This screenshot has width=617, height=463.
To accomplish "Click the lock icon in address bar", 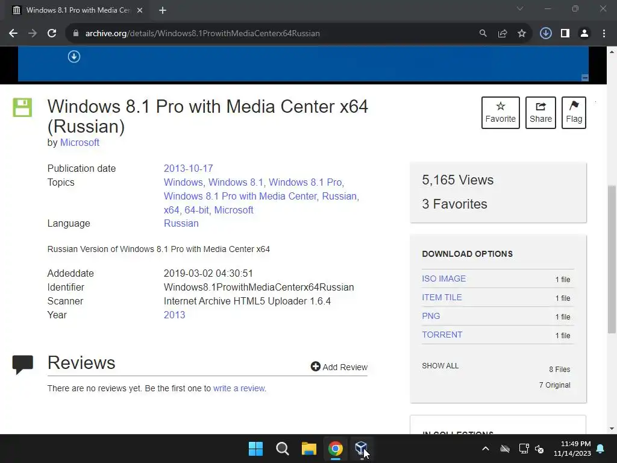I will [x=76, y=34].
